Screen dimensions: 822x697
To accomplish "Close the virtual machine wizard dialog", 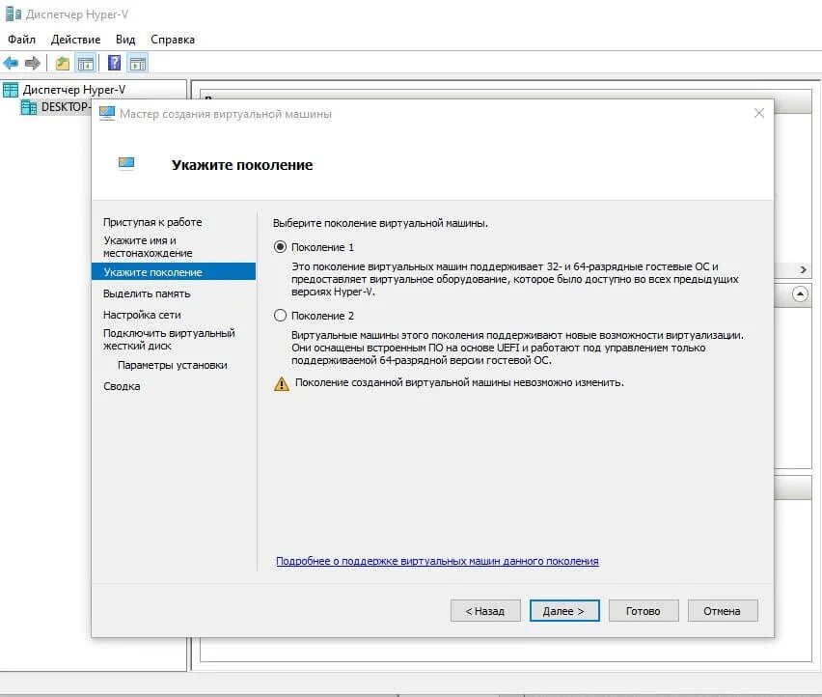I will click(x=759, y=113).
